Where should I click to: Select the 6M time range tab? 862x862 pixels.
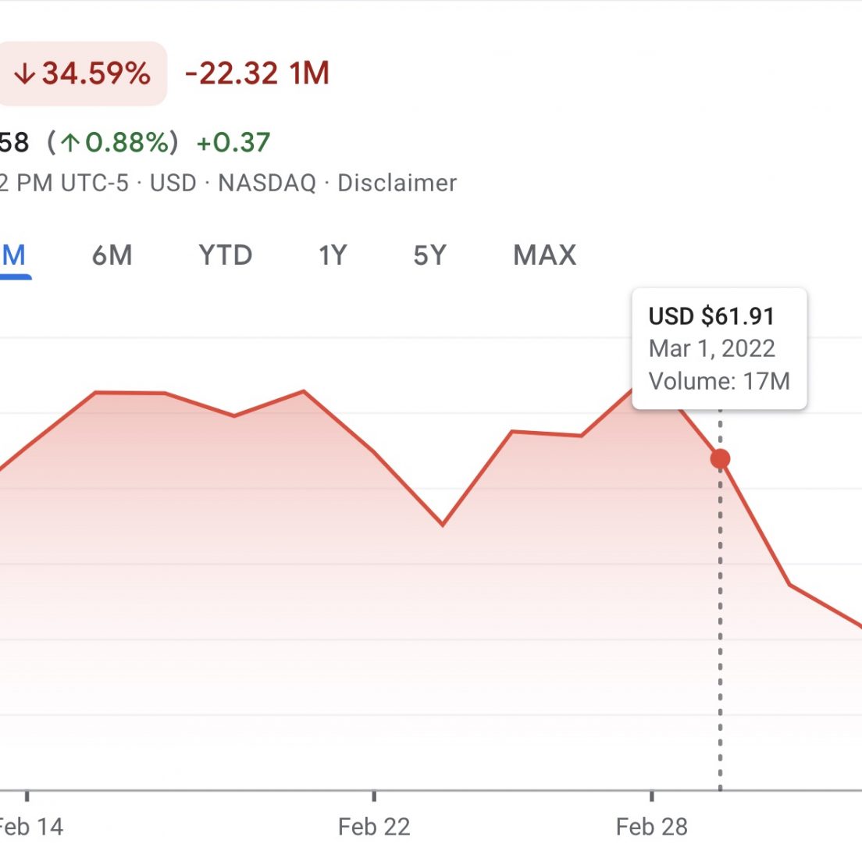click(x=112, y=255)
